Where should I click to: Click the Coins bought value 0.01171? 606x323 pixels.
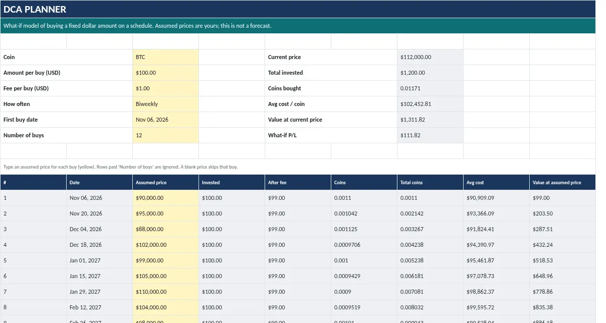[430, 88]
